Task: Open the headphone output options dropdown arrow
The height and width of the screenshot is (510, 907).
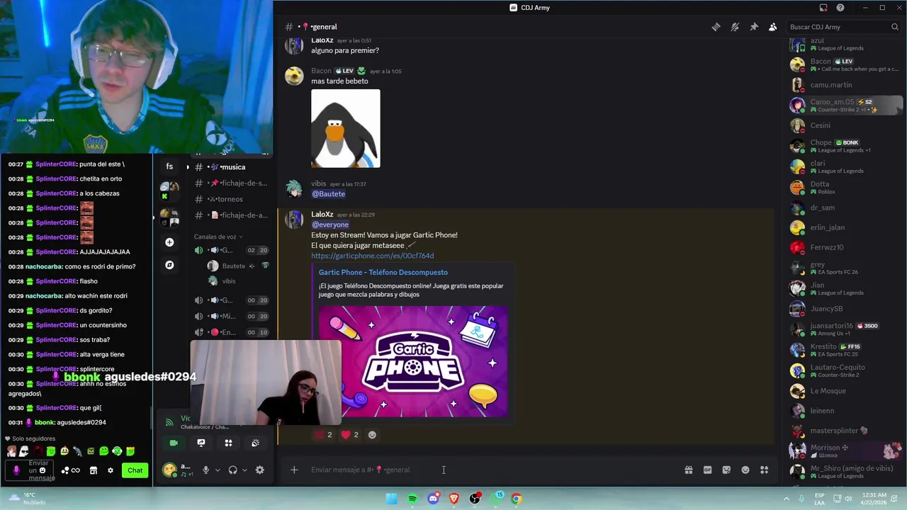Action: (244, 470)
